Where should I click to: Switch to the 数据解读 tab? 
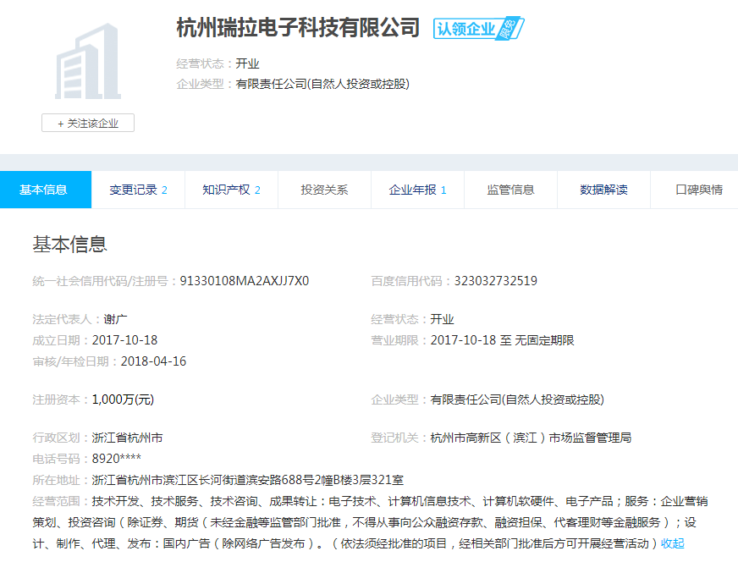[x=603, y=190]
